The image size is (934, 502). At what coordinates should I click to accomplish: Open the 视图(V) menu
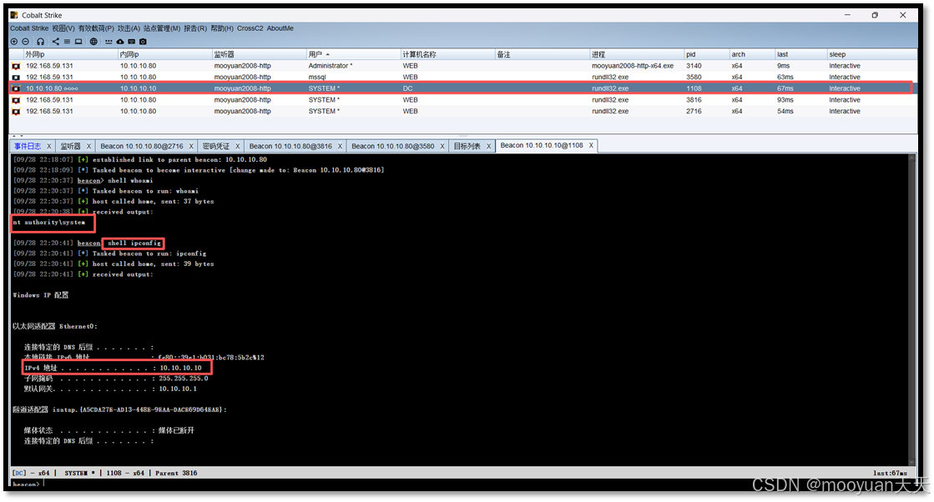63,28
